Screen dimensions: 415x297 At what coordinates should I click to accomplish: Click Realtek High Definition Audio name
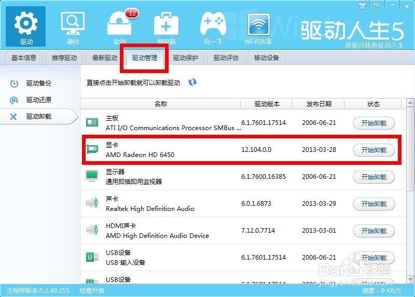coord(150,209)
